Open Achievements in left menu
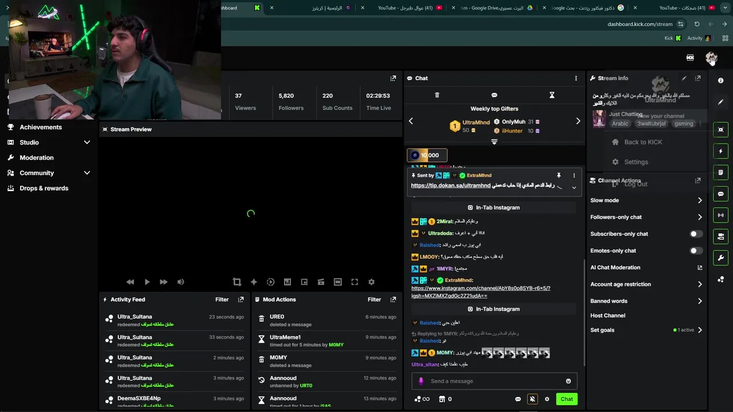The image size is (733, 412). (x=41, y=127)
